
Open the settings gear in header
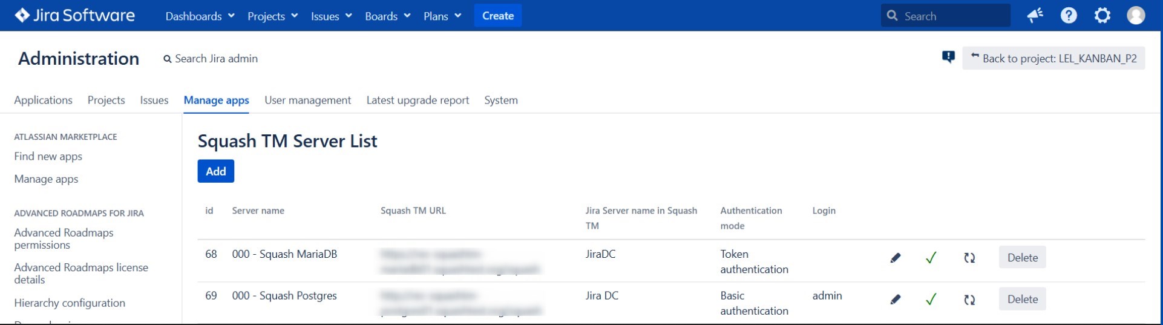1102,16
